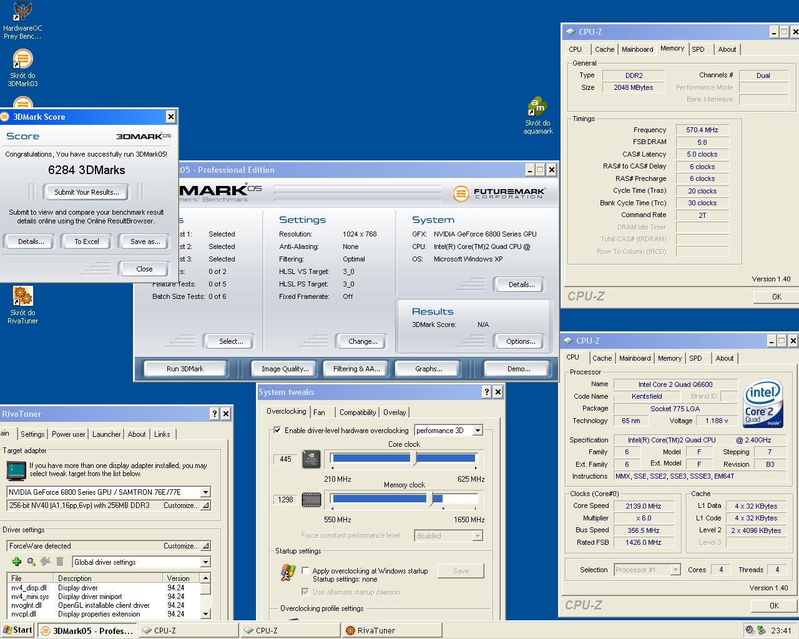Click the Windows flag icon in Startup settings
This screenshot has height=639, width=799.
288,573
